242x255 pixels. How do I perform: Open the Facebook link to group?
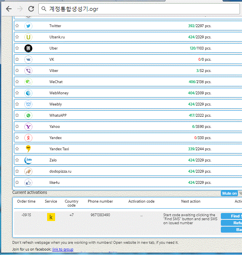[63, 249]
